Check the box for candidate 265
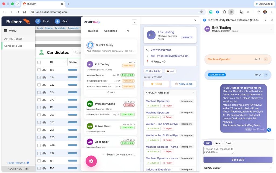 tap(39, 115)
